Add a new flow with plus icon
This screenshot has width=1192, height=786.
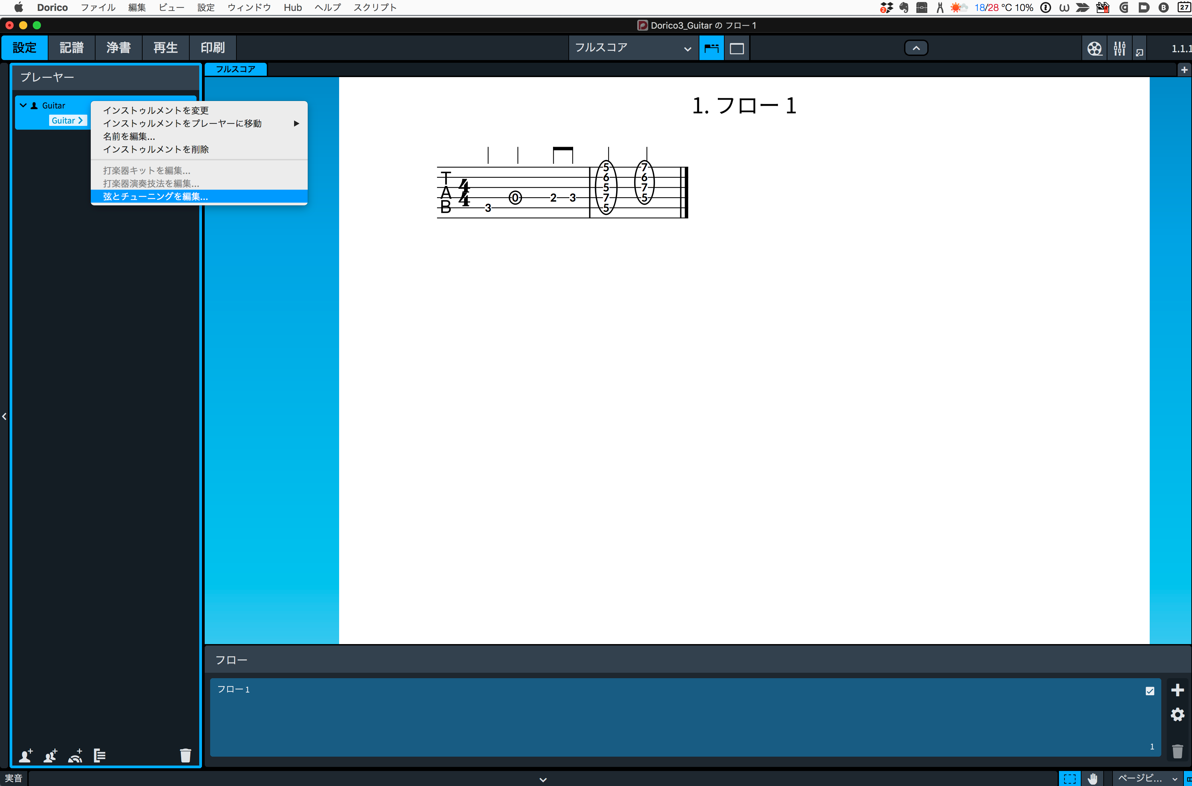1177,690
